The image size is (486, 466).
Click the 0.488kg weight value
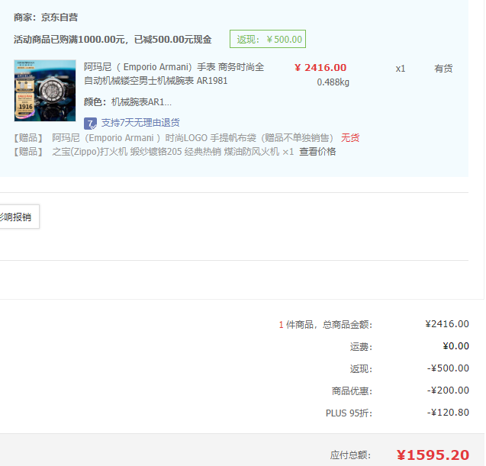pos(333,82)
